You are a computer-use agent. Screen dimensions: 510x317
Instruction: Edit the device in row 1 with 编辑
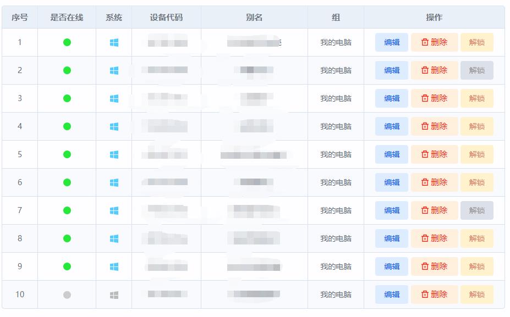click(392, 42)
